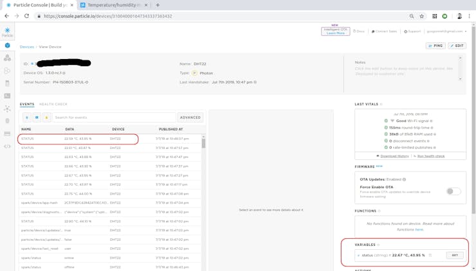Screen dimensions: 476x271
Task: Select the spark/status online event row
Action: (110, 258)
